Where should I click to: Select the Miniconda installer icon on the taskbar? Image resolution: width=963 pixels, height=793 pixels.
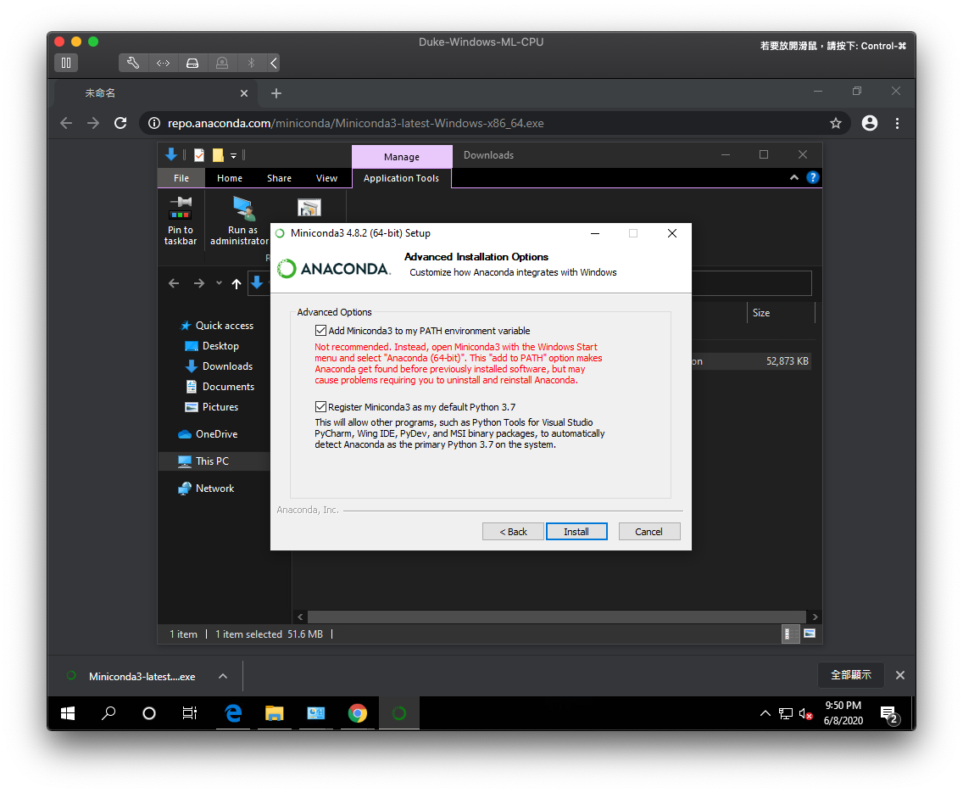(x=398, y=713)
